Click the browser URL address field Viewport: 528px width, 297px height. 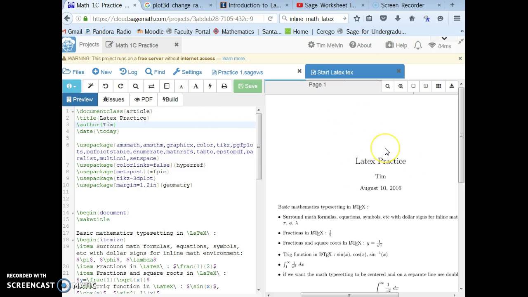pyautogui.click(x=173, y=19)
